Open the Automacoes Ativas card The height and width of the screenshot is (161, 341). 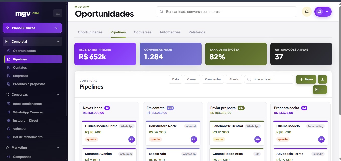coord(301,54)
